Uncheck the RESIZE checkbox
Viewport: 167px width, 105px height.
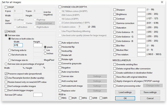point(6,32)
